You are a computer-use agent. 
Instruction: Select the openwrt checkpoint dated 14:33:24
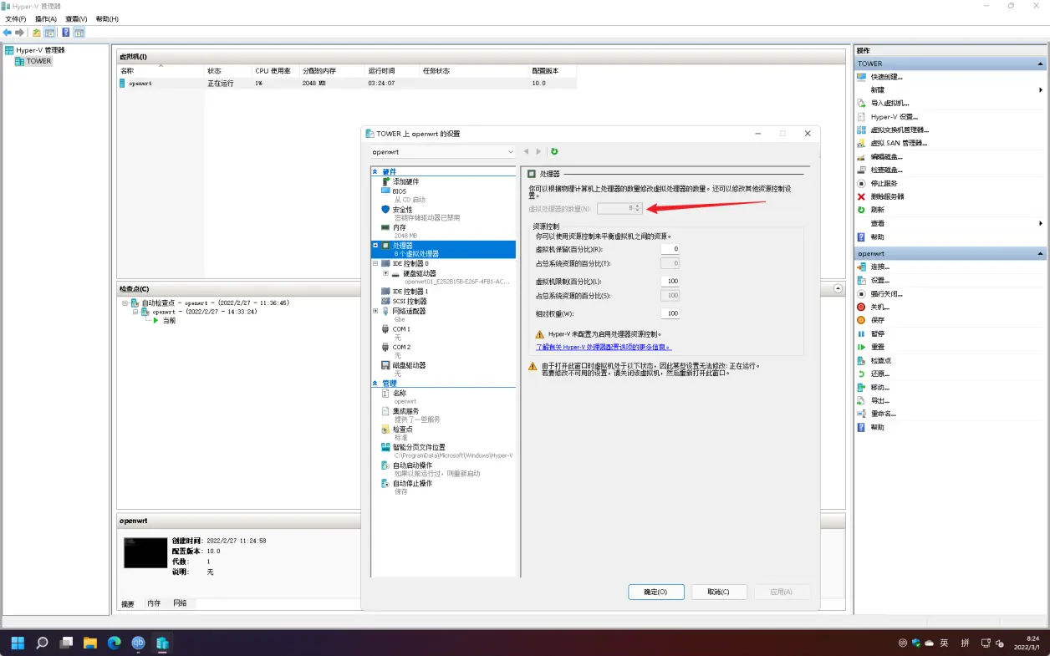click(204, 312)
